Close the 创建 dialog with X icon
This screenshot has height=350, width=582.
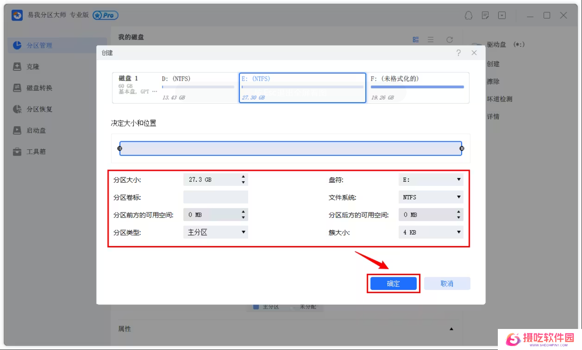474,53
